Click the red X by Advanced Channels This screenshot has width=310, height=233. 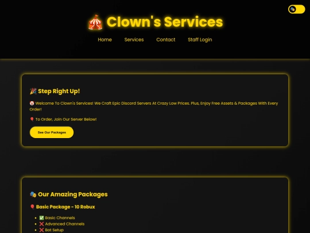[x=41, y=224]
